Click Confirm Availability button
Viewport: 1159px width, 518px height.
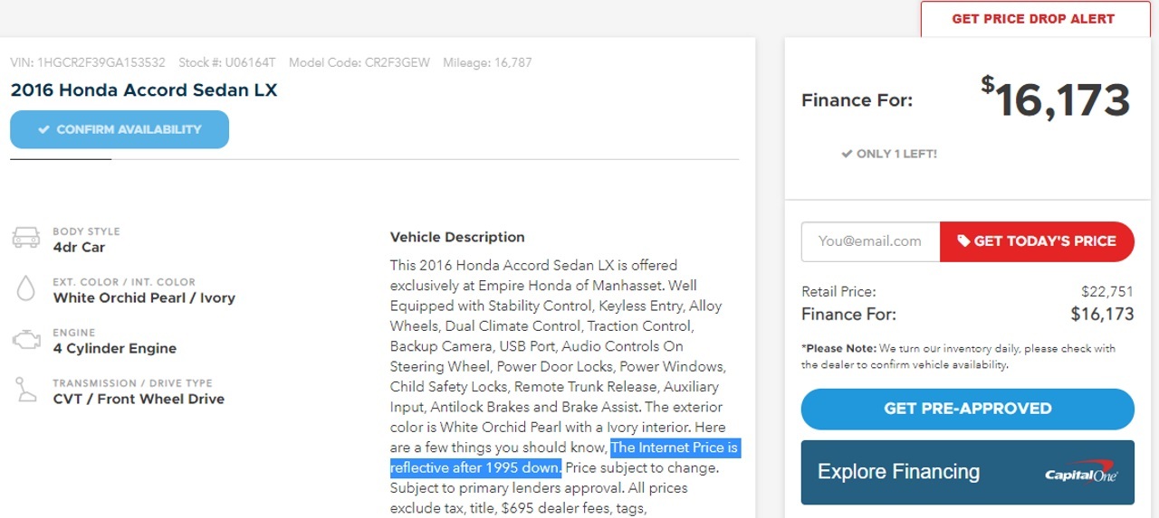[x=120, y=129]
